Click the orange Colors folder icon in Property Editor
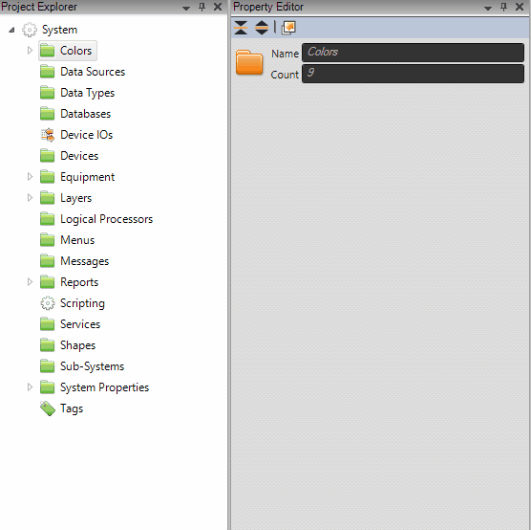 249,62
